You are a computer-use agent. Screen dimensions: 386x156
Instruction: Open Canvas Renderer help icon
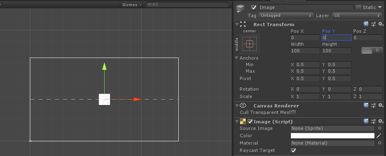[366, 106]
